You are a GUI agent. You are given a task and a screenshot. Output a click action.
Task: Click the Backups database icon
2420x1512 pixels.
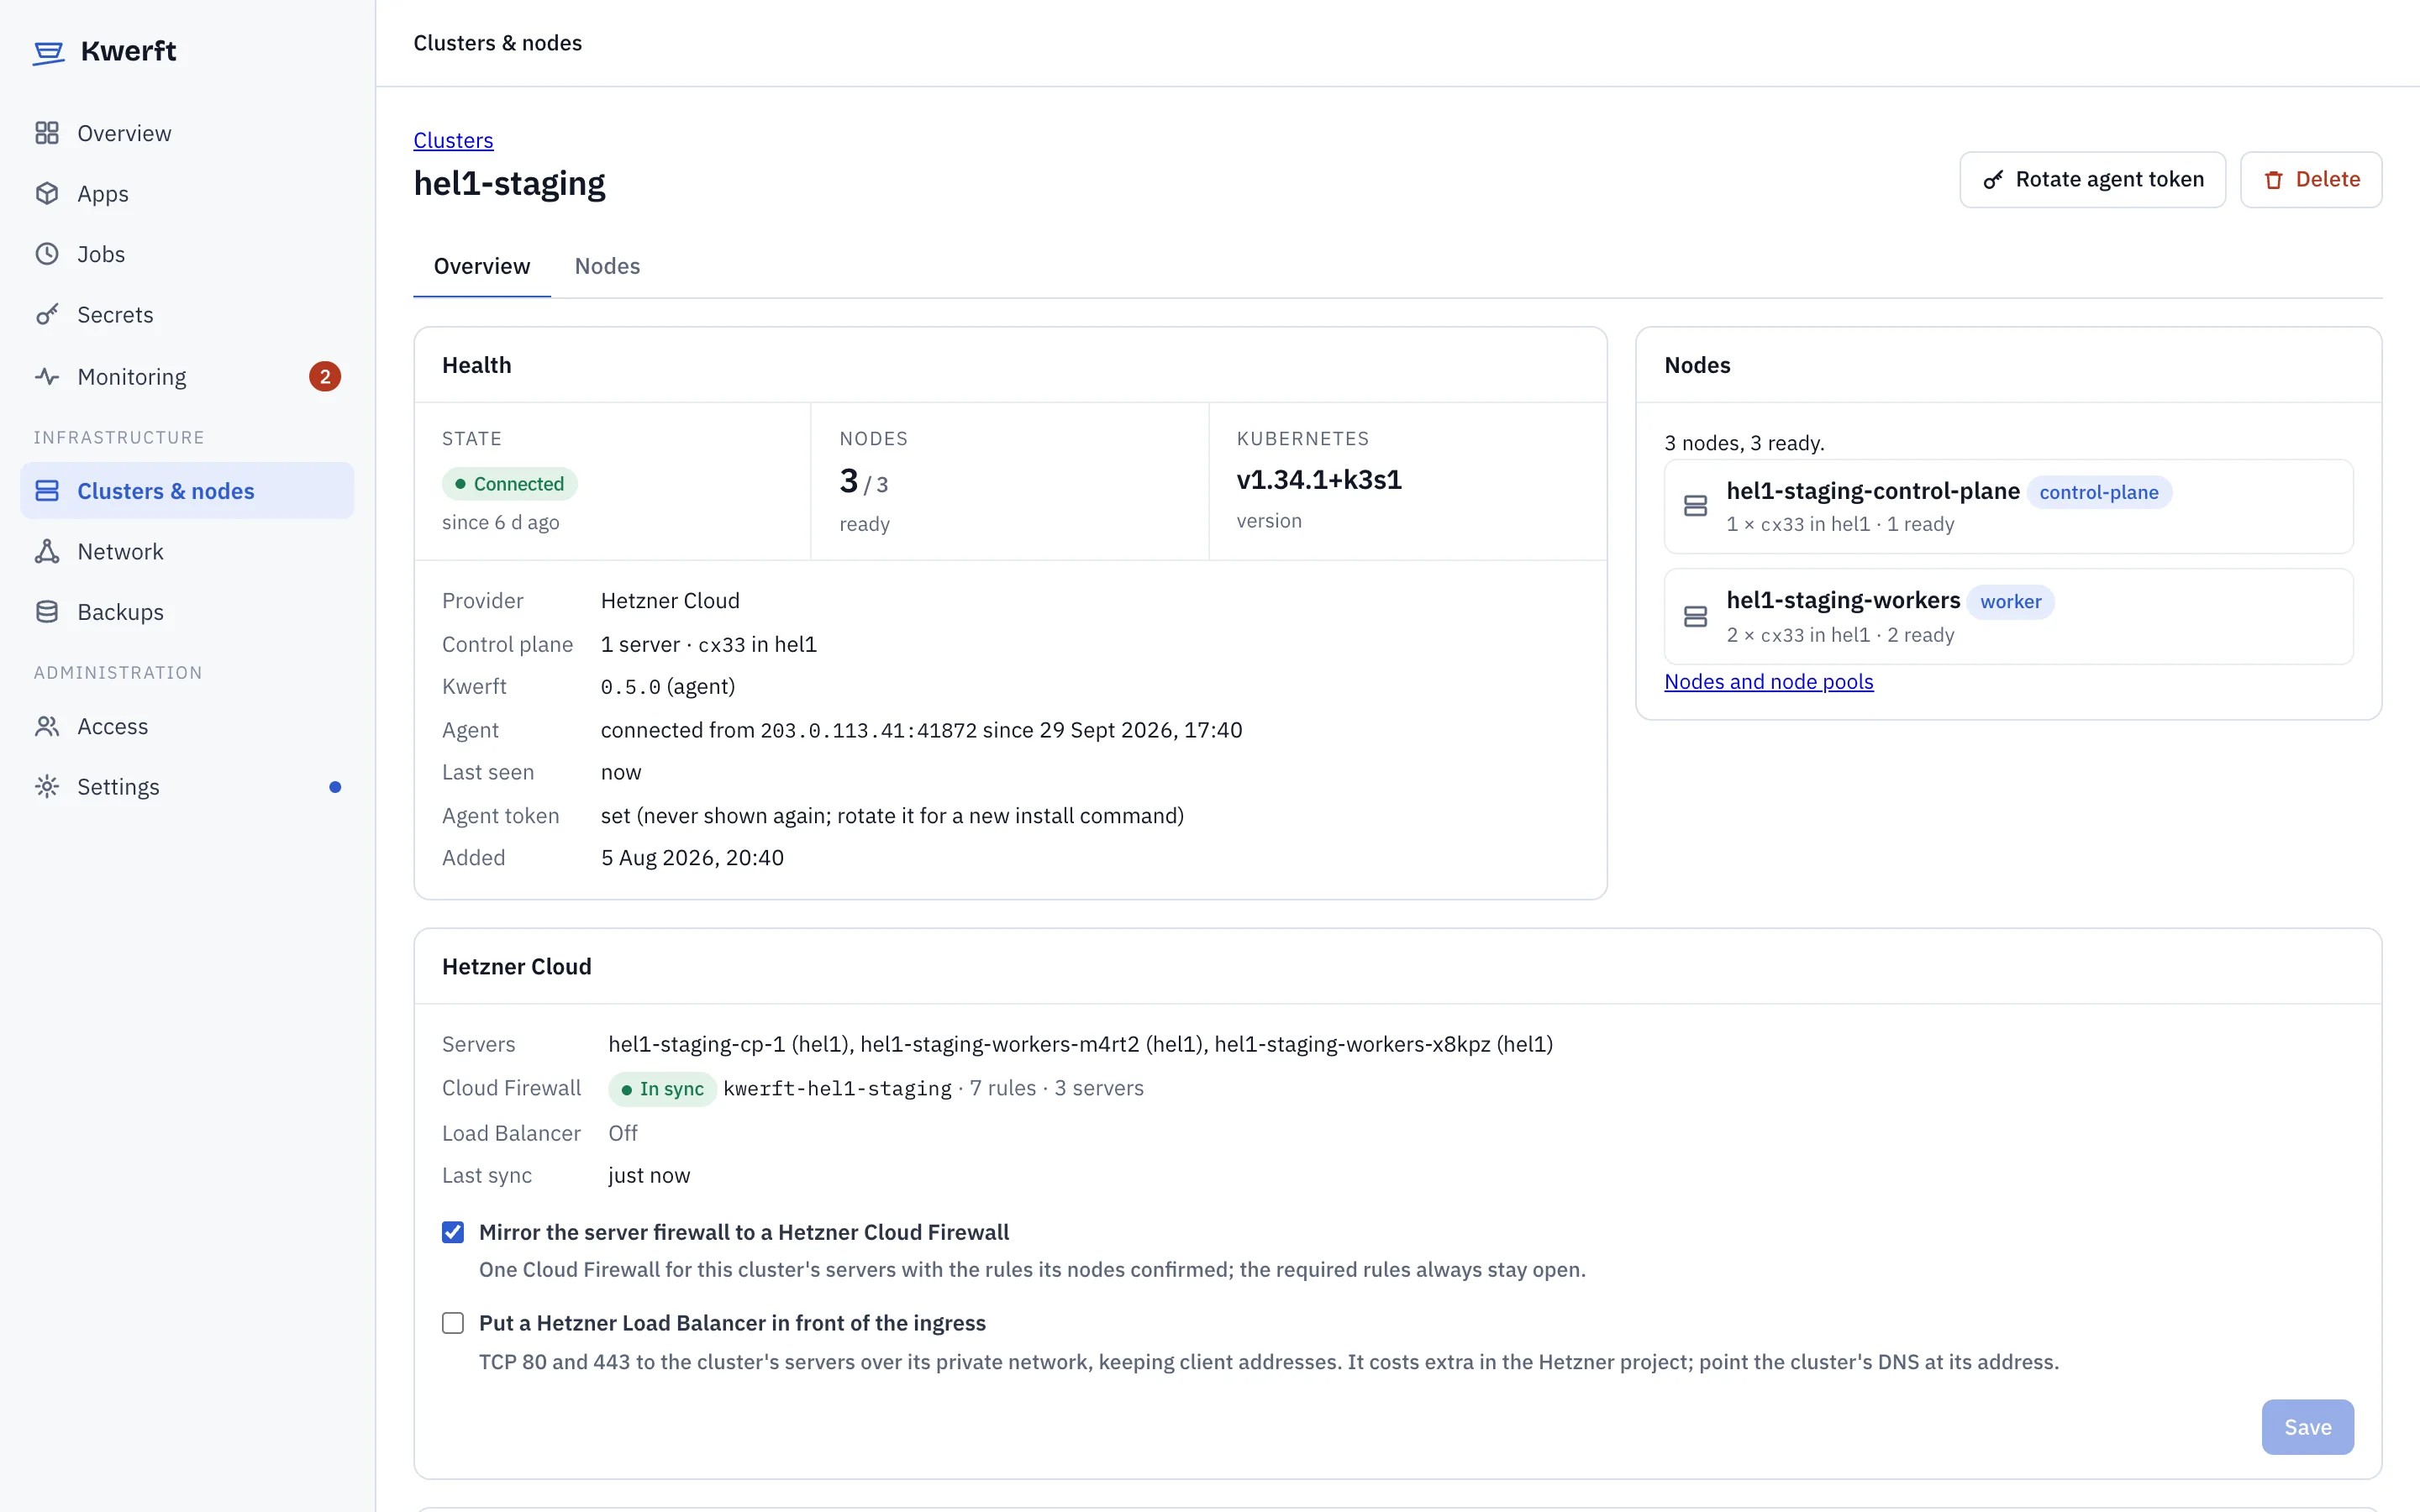pos(47,612)
